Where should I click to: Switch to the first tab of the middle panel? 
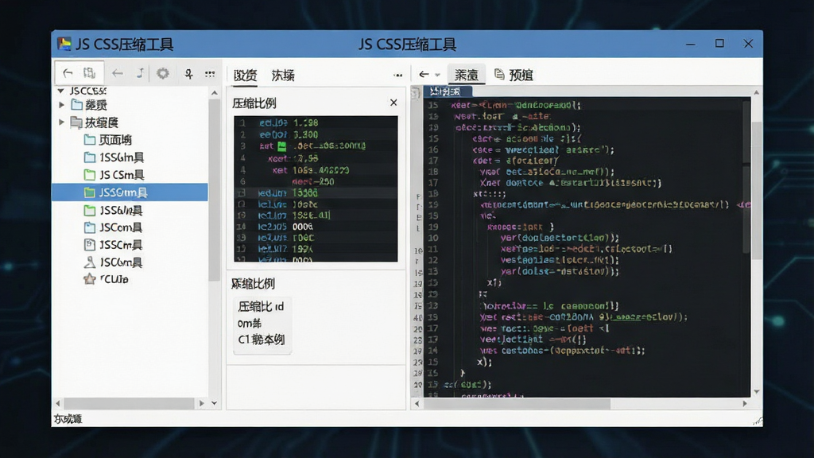(x=245, y=76)
